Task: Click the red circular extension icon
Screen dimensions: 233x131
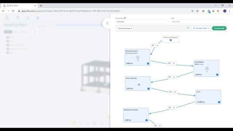Action: [x=218, y=11]
